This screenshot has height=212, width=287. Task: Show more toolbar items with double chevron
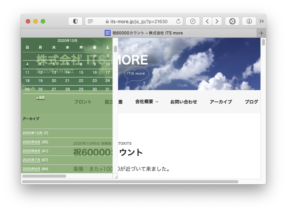262,21
